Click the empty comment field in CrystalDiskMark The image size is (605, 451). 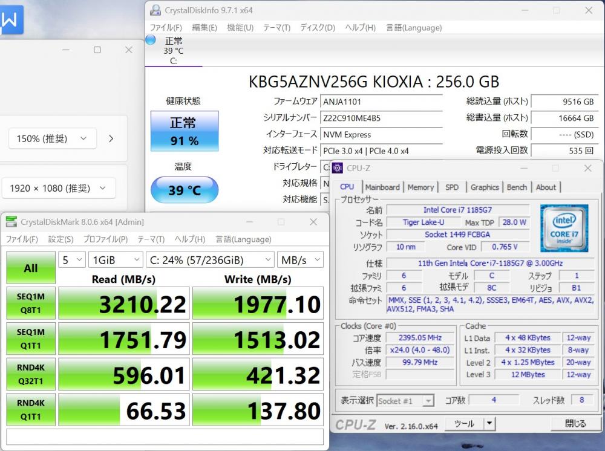click(165, 436)
